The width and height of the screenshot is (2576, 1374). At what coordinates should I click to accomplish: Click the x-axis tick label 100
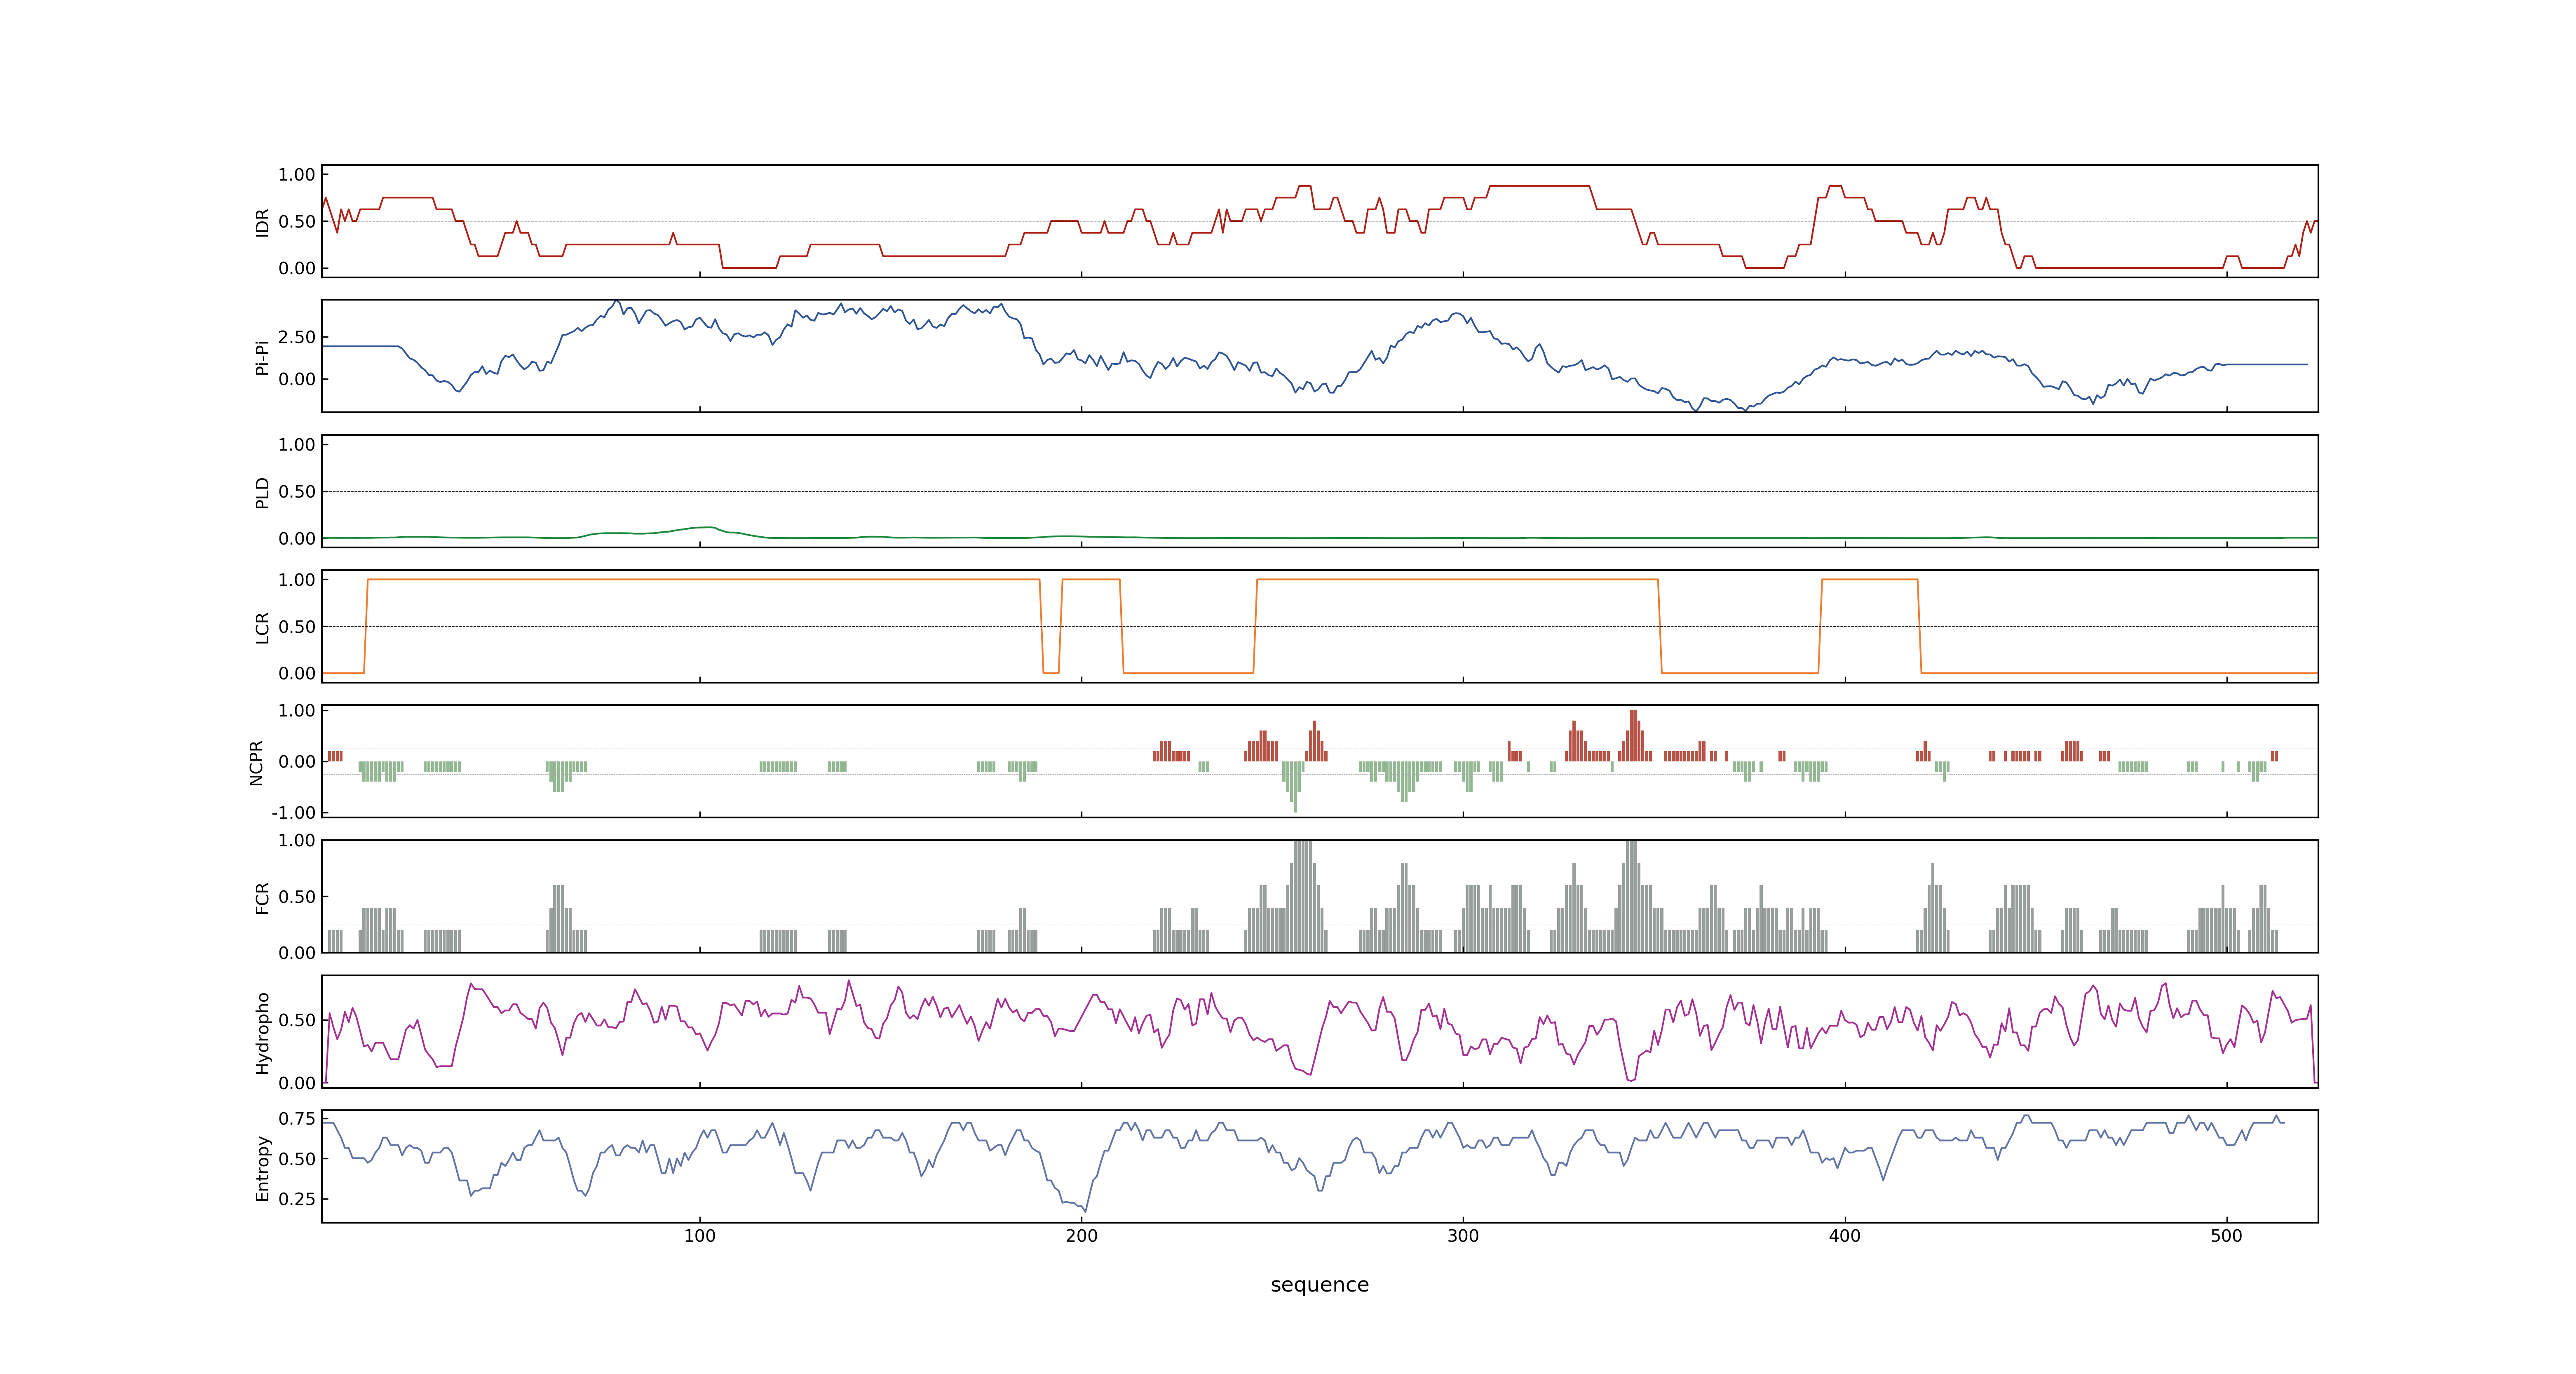(x=699, y=1236)
